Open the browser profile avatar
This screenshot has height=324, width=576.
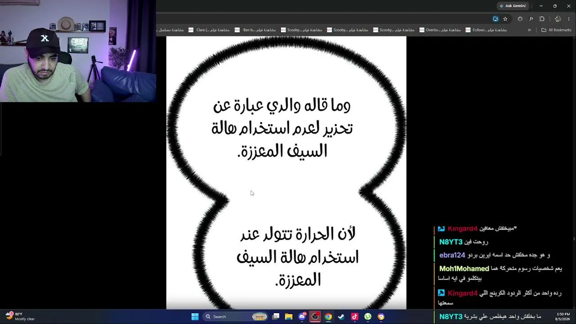558,19
